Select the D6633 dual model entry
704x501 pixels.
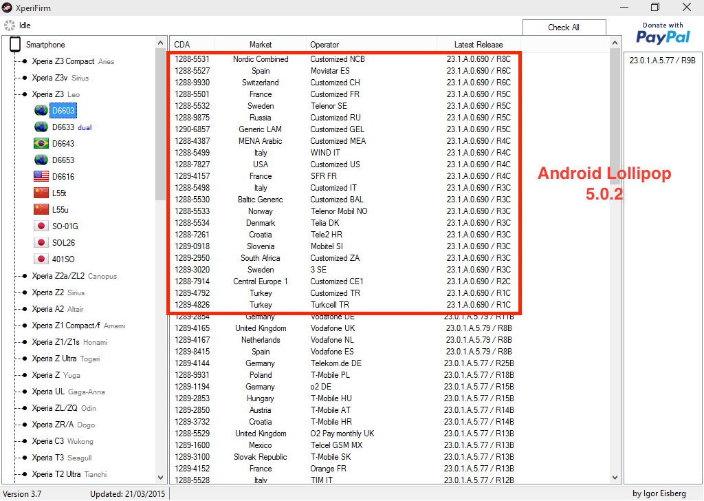click(x=71, y=127)
